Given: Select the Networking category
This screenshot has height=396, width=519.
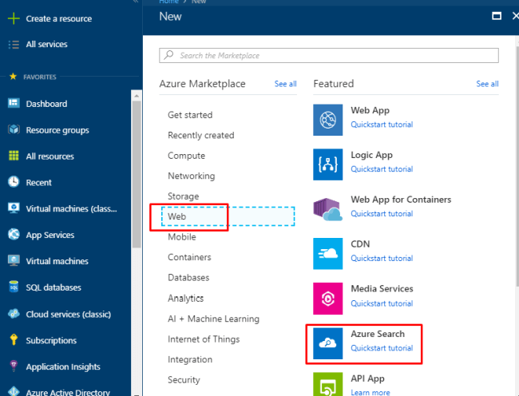Looking at the screenshot, I should pos(192,176).
